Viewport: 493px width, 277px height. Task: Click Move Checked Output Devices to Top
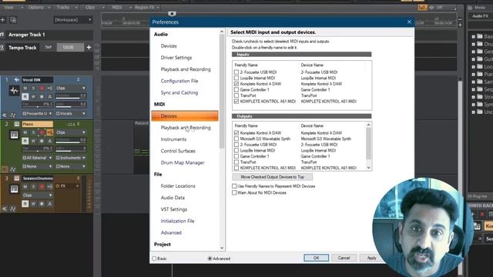coord(272,177)
